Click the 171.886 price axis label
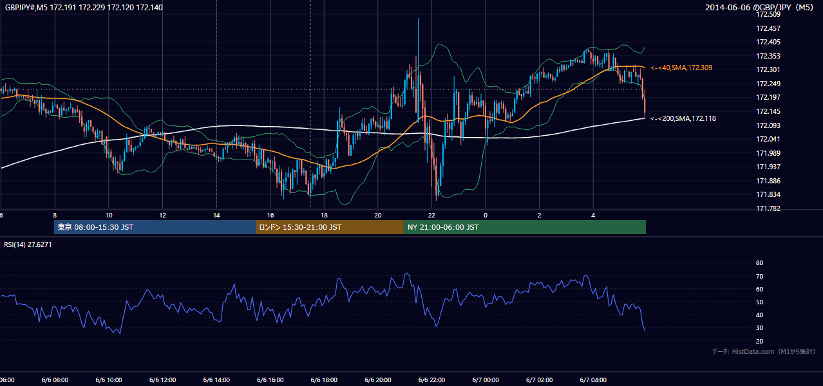823x386 pixels. coord(769,181)
